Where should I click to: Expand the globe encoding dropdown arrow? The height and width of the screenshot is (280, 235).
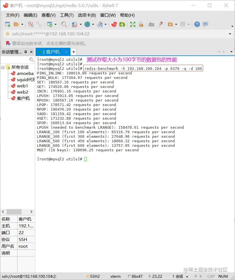coord(93,24)
